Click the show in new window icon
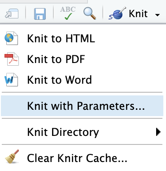Screen dimensions: 166x171 12,14
